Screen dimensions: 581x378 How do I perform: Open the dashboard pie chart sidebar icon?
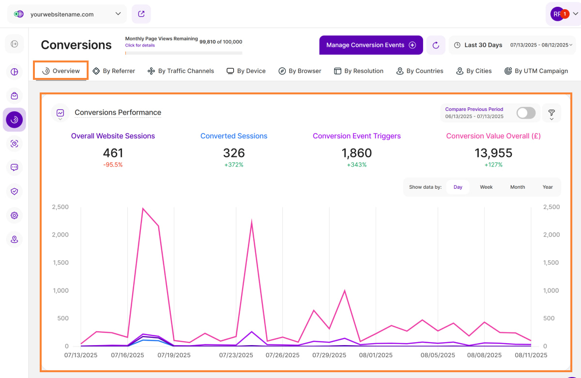pyautogui.click(x=15, y=72)
